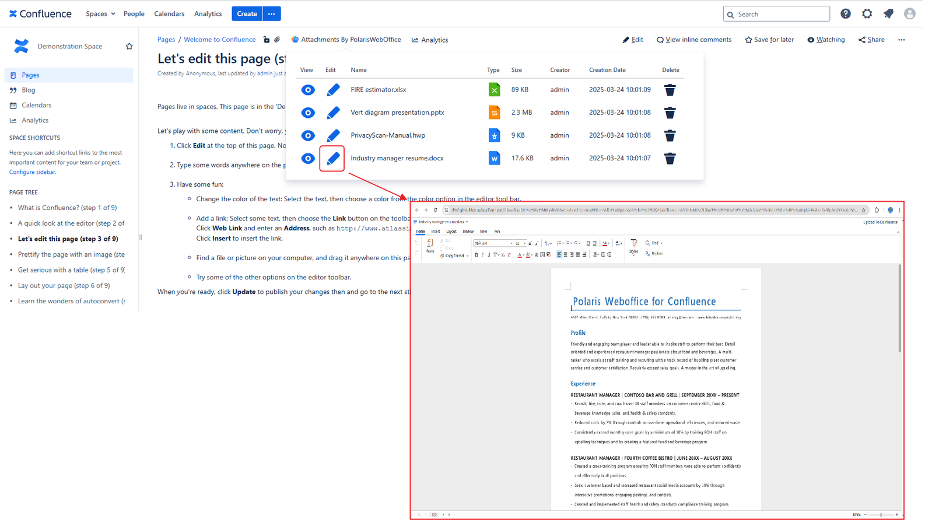Toggle the Watching button
939x525 pixels.
click(x=826, y=40)
